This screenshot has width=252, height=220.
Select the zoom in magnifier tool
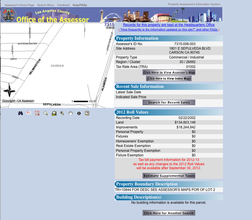(37, 113)
